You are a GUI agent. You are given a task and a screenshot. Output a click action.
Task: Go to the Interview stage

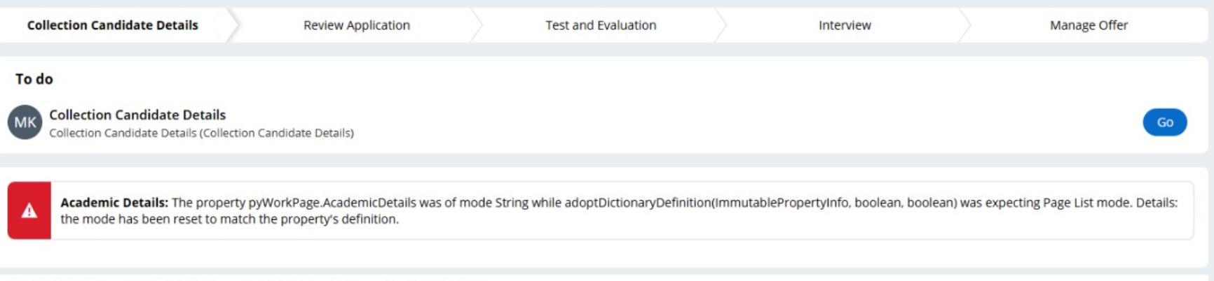(845, 25)
